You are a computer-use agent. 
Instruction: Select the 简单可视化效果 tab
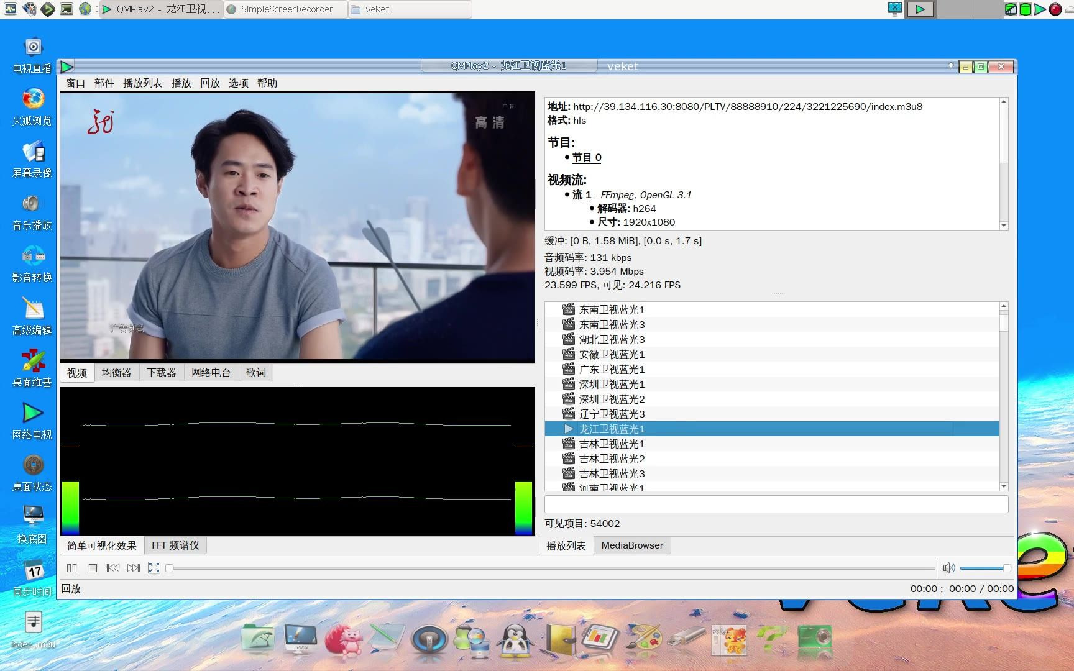point(102,545)
